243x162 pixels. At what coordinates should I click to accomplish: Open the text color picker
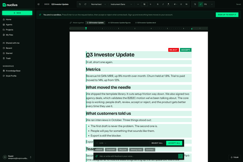pyautogui.click(x=168, y=4)
